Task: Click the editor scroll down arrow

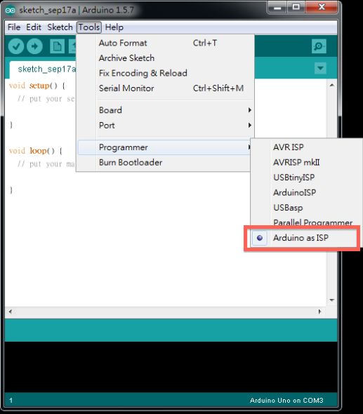Action: [332, 300]
